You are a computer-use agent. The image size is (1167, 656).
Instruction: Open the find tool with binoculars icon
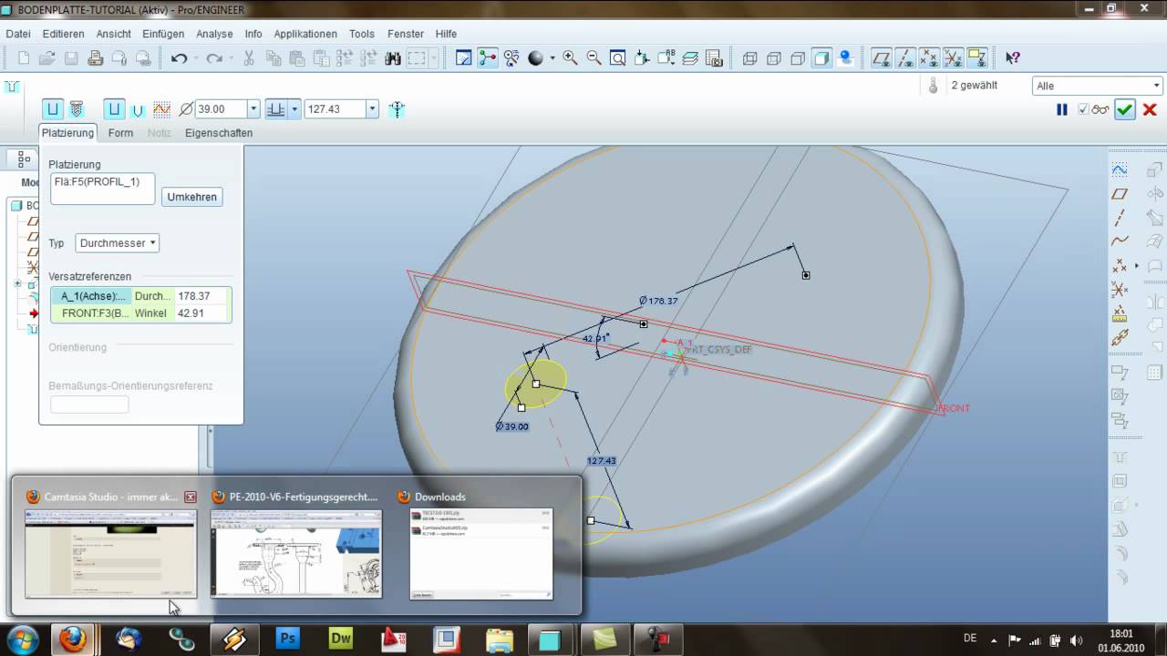pyautogui.click(x=393, y=58)
